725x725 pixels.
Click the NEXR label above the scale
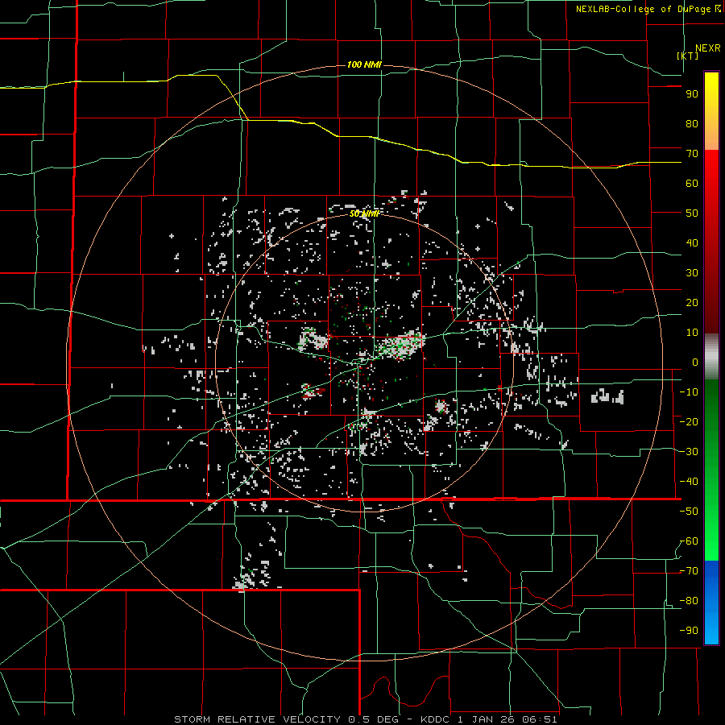pos(707,48)
